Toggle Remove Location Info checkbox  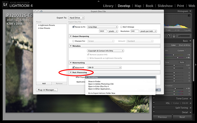[x=88, y=55]
